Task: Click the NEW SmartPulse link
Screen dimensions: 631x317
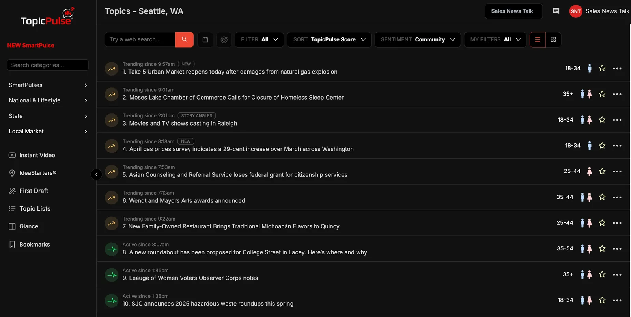Action: 31,45
